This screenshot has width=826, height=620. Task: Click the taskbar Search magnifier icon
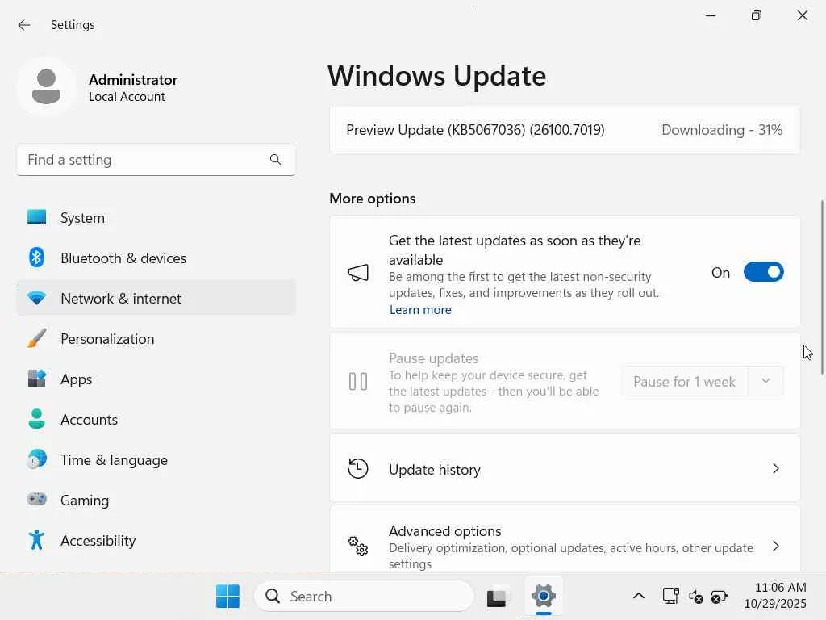(x=273, y=597)
